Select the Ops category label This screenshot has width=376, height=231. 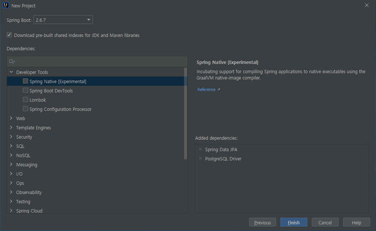20,183
